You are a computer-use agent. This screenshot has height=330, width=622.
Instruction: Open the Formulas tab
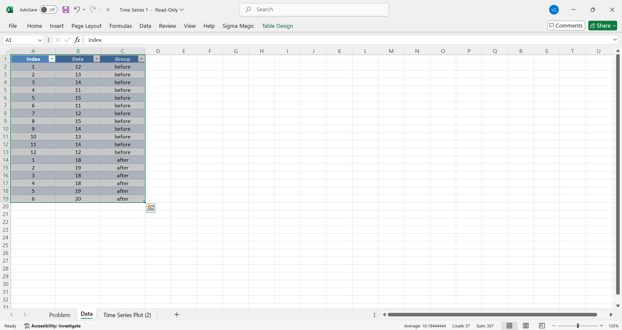[121, 26]
